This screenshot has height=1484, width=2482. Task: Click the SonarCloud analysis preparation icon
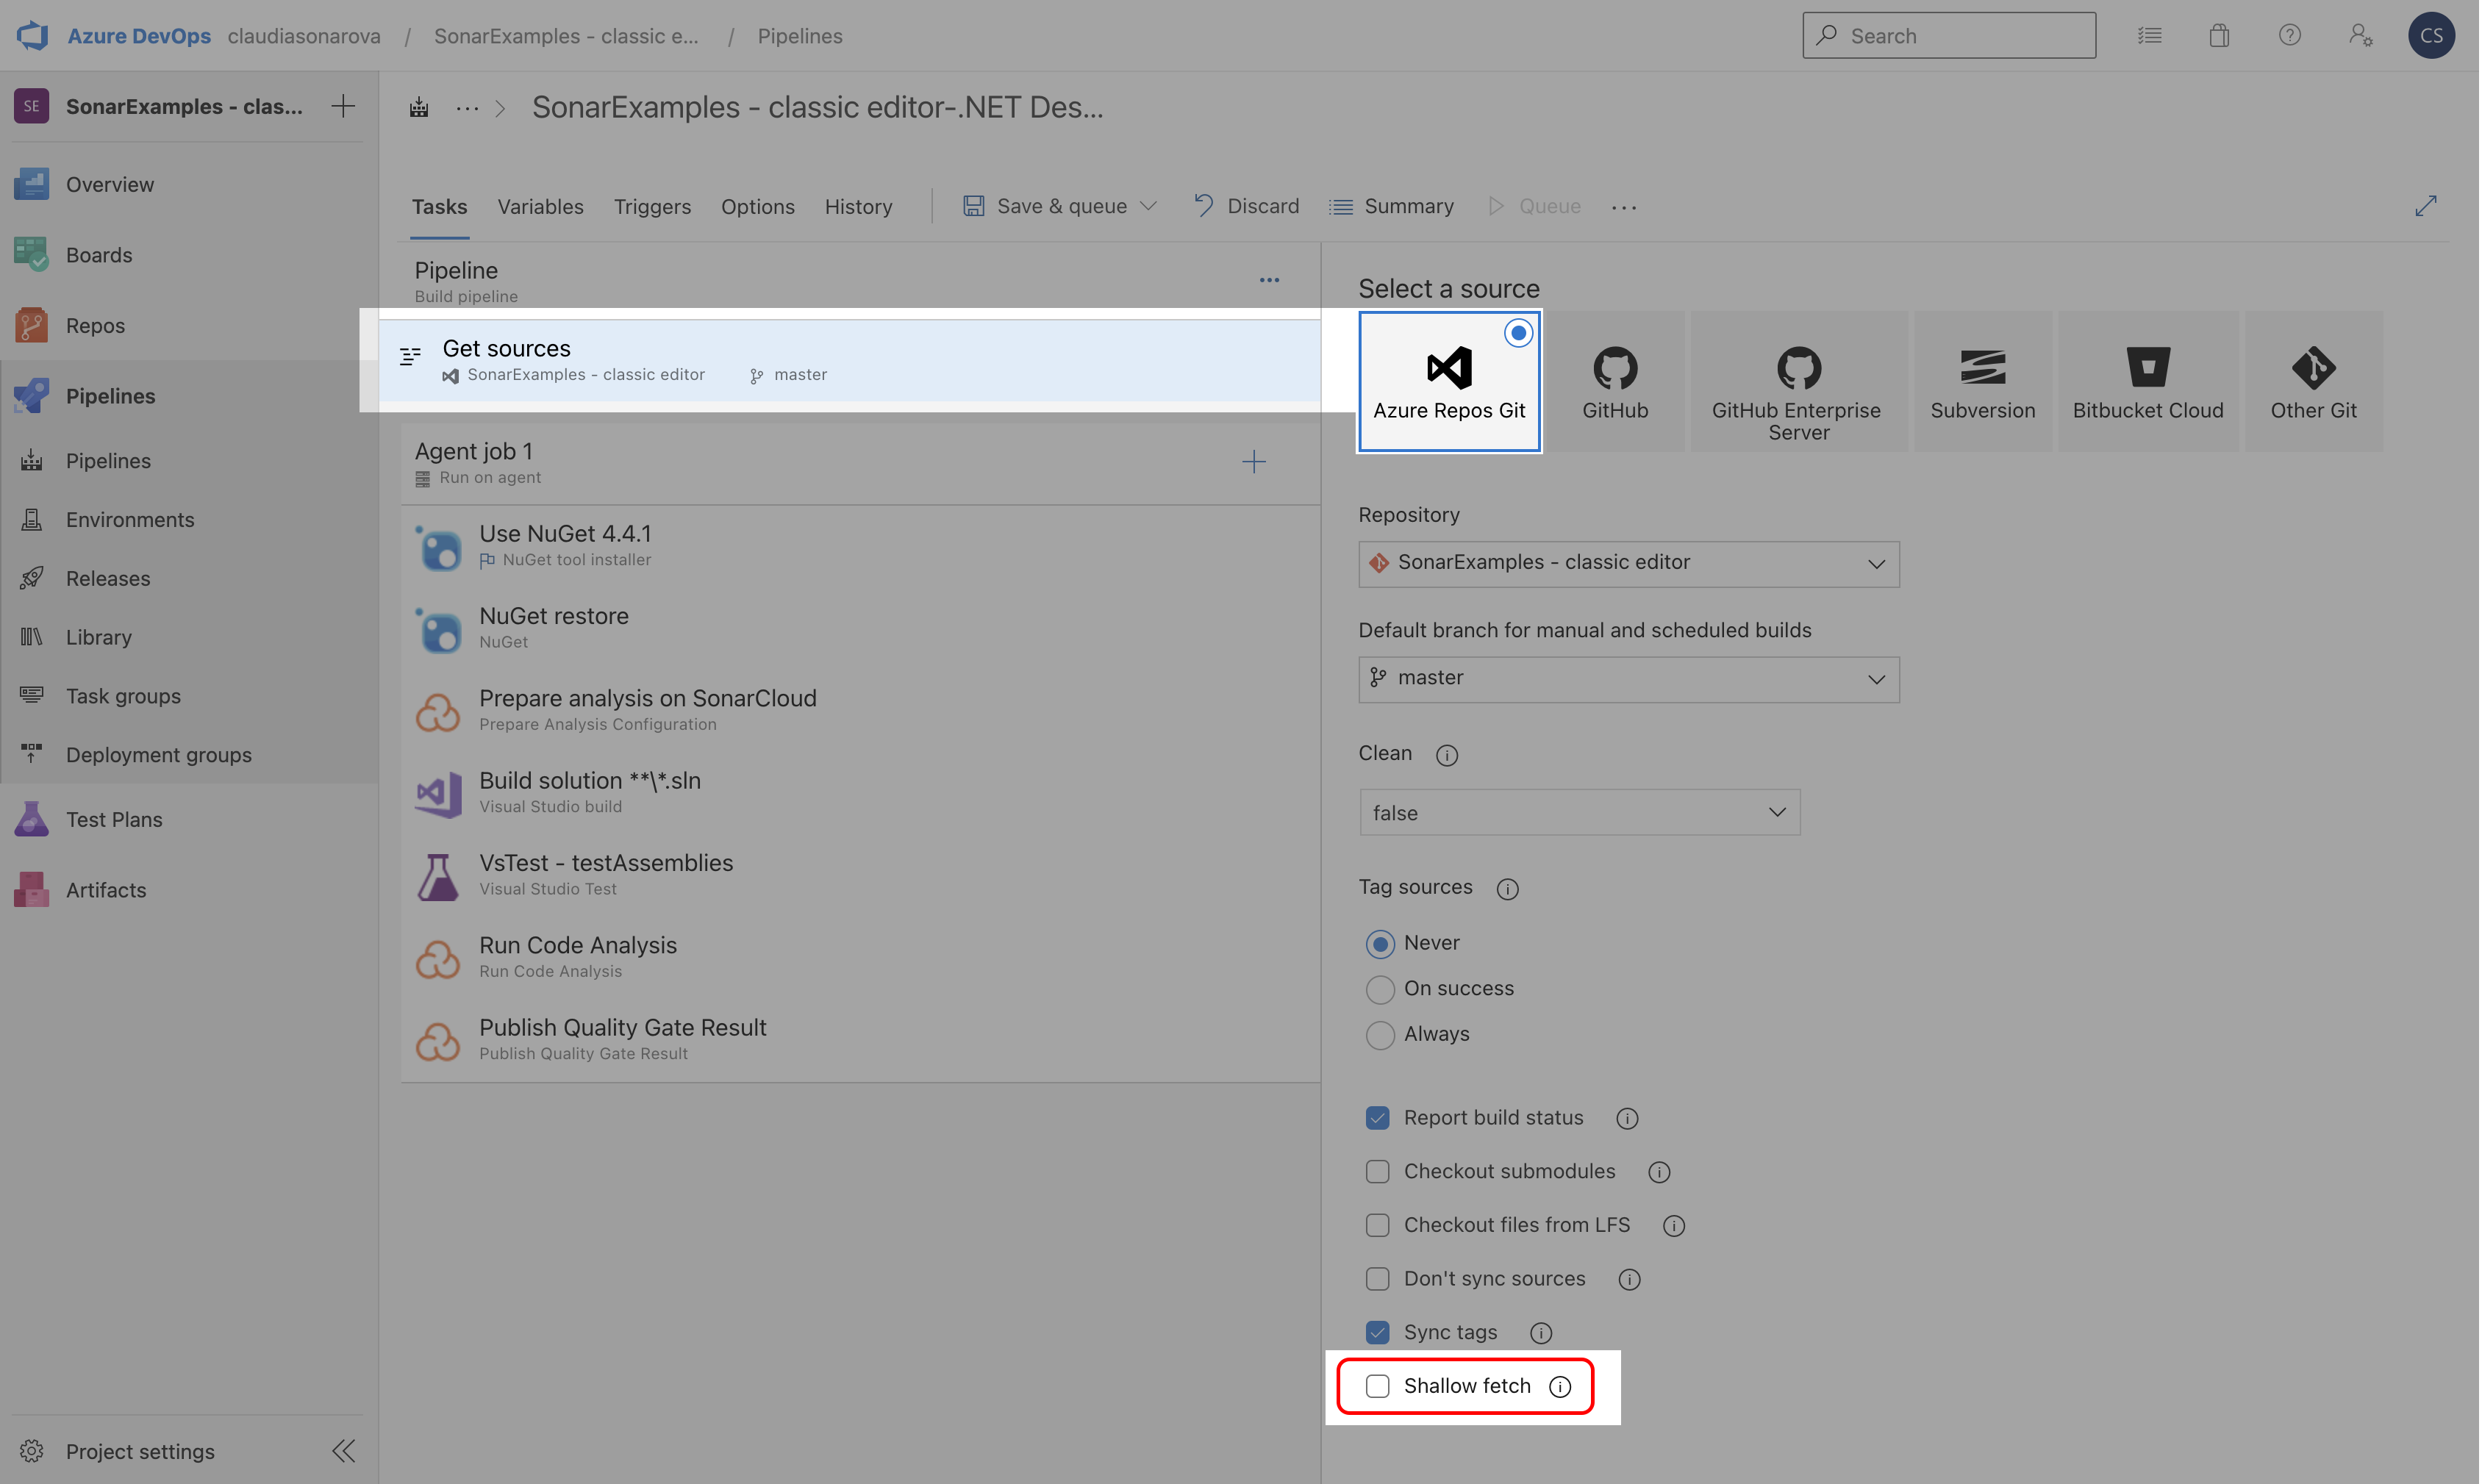437,710
